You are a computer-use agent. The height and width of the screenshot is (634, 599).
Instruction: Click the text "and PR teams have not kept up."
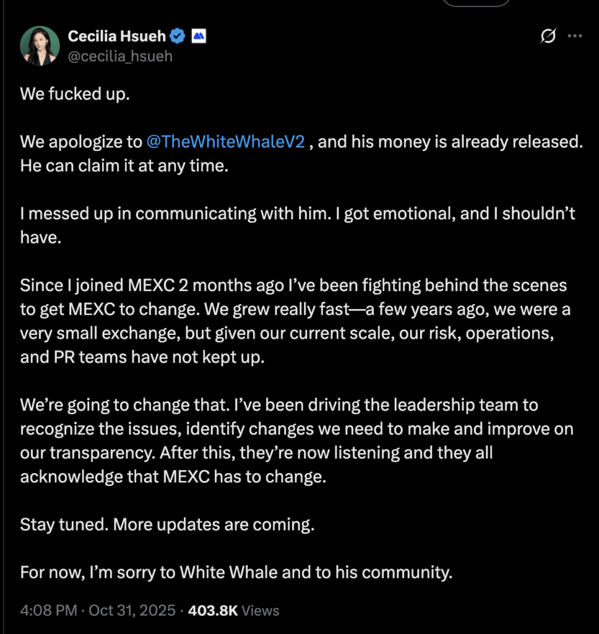(142, 357)
